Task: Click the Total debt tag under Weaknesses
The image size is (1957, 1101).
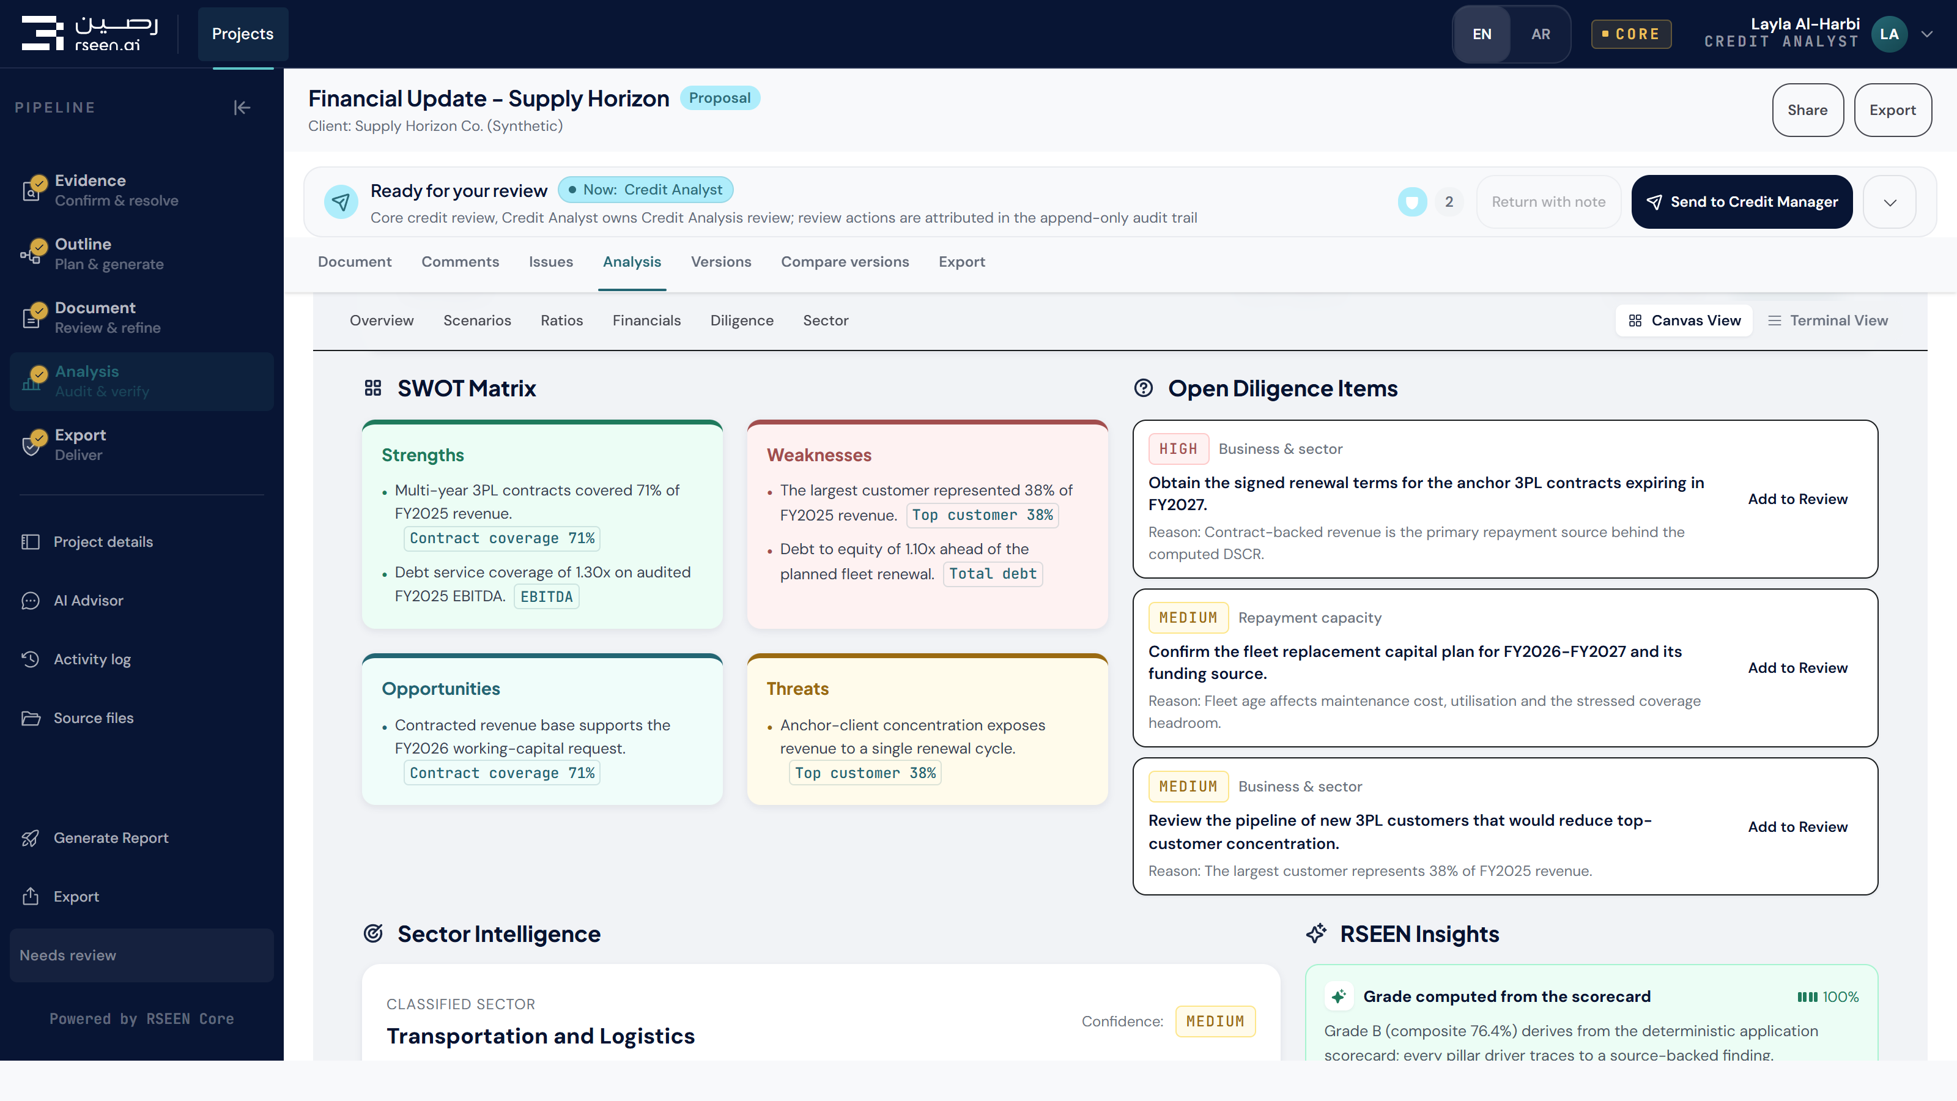Action: pos(992,574)
